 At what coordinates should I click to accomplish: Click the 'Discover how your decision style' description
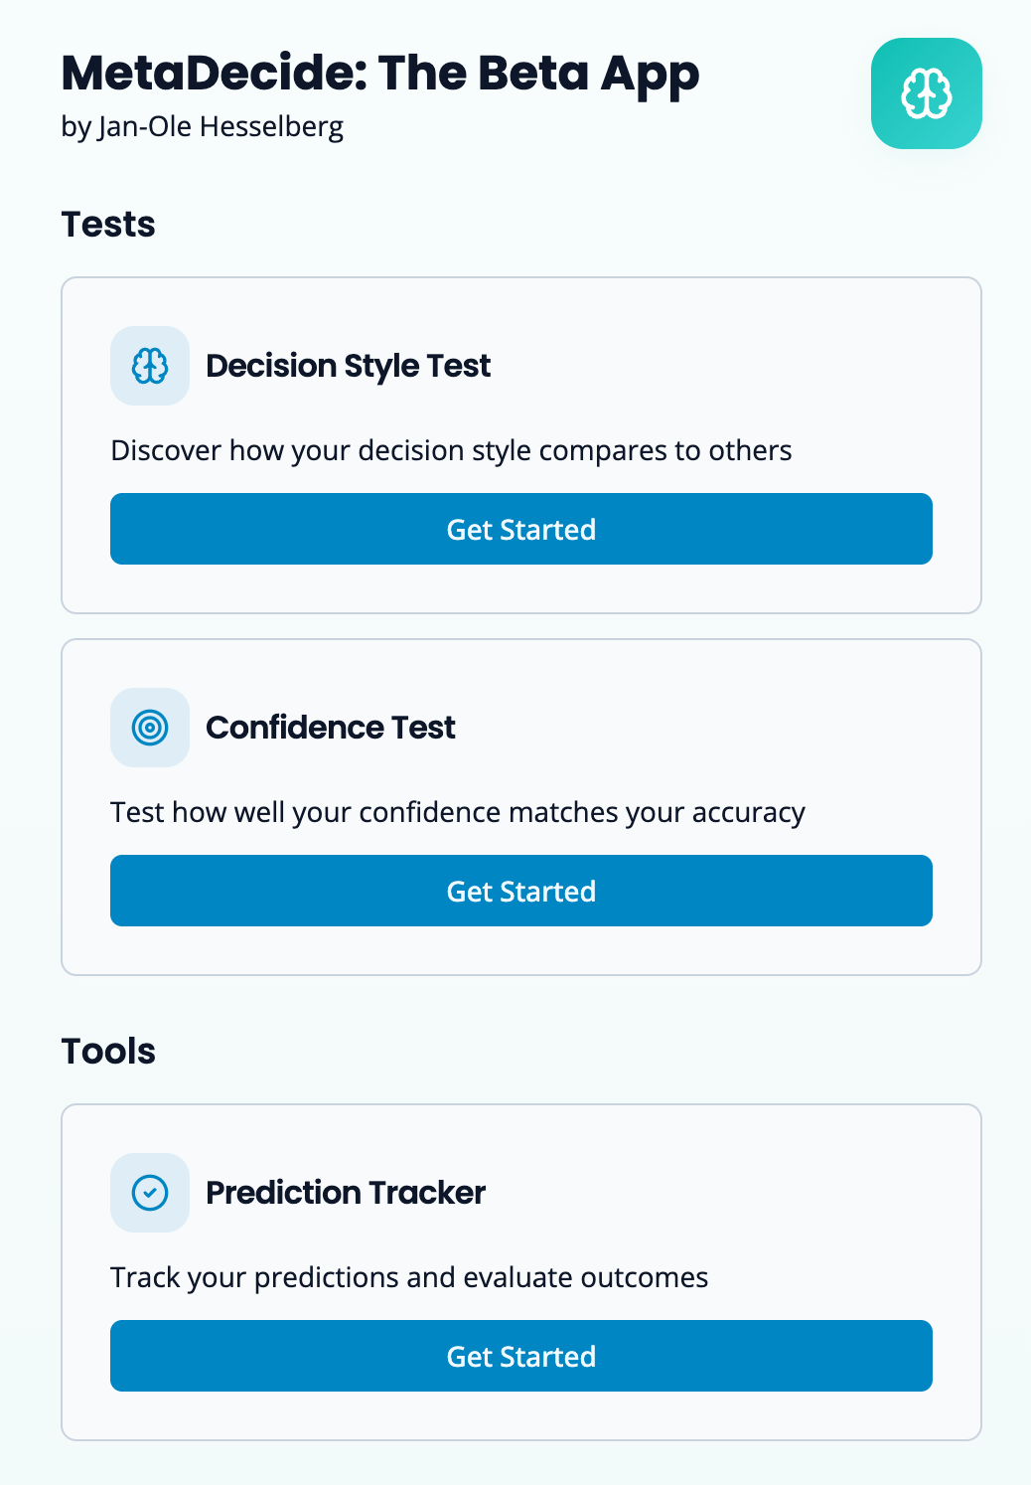[451, 450]
